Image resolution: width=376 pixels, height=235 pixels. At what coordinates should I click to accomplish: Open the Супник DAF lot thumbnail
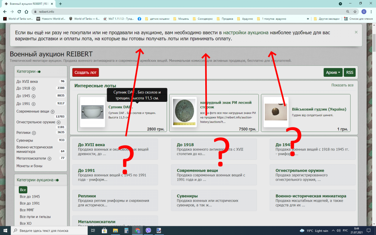tap(92, 112)
